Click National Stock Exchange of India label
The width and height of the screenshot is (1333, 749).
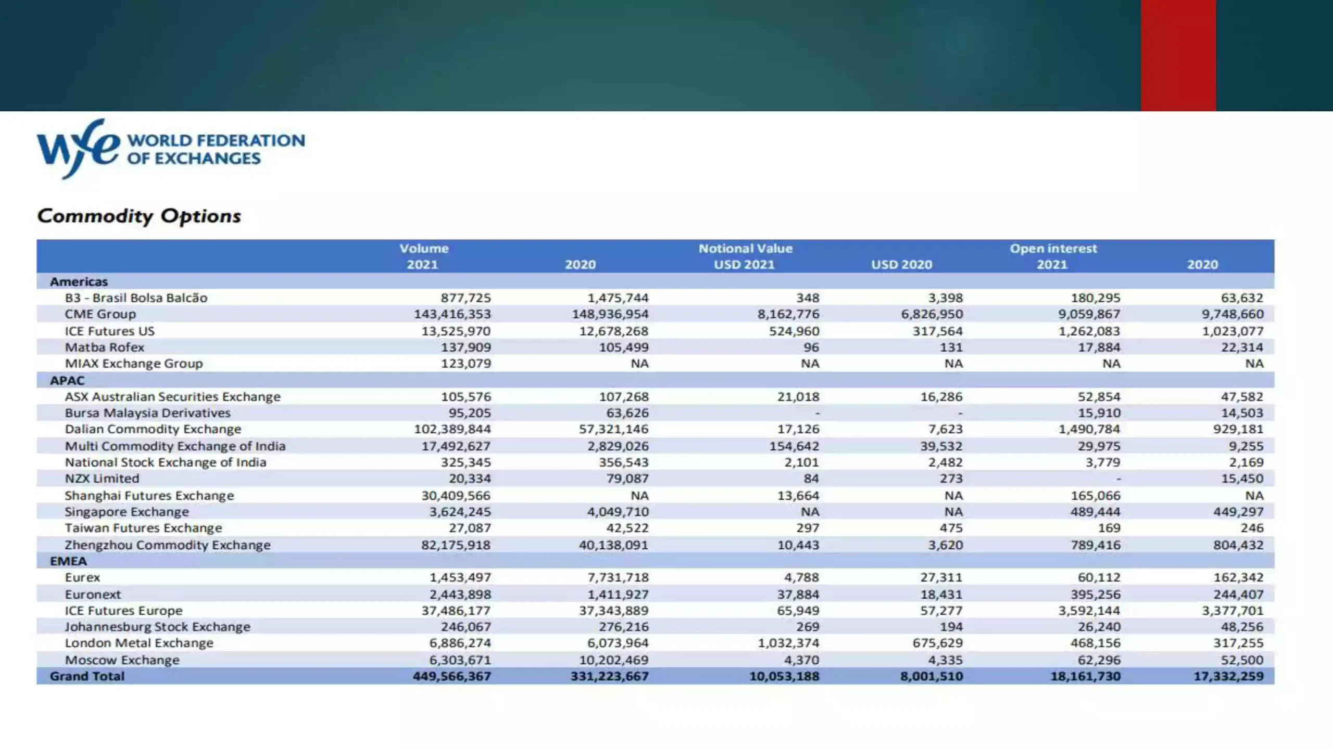pos(165,462)
